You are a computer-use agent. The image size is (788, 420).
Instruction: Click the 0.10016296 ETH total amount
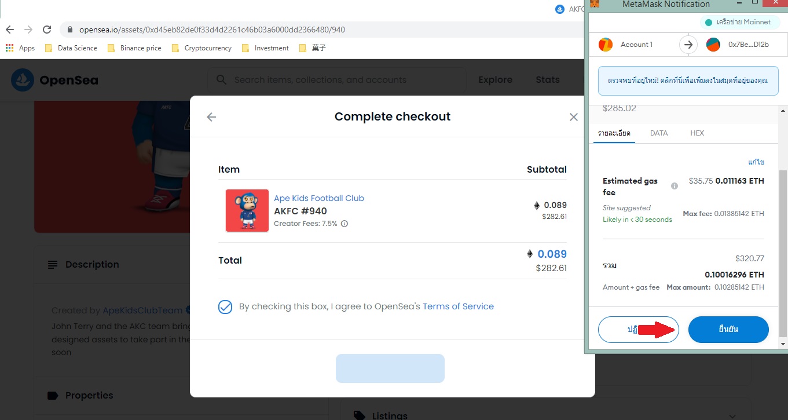coord(734,275)
